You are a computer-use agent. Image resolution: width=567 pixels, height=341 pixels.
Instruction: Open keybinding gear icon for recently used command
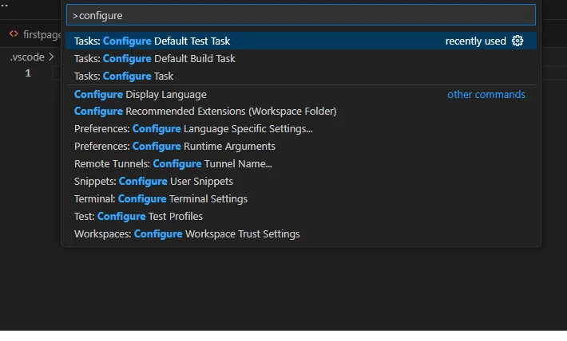pyautogui.click(x=517, y=41)
